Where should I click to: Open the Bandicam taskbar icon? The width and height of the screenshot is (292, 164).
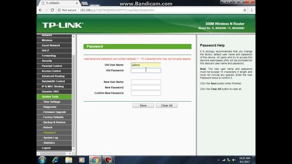(109, 160)
